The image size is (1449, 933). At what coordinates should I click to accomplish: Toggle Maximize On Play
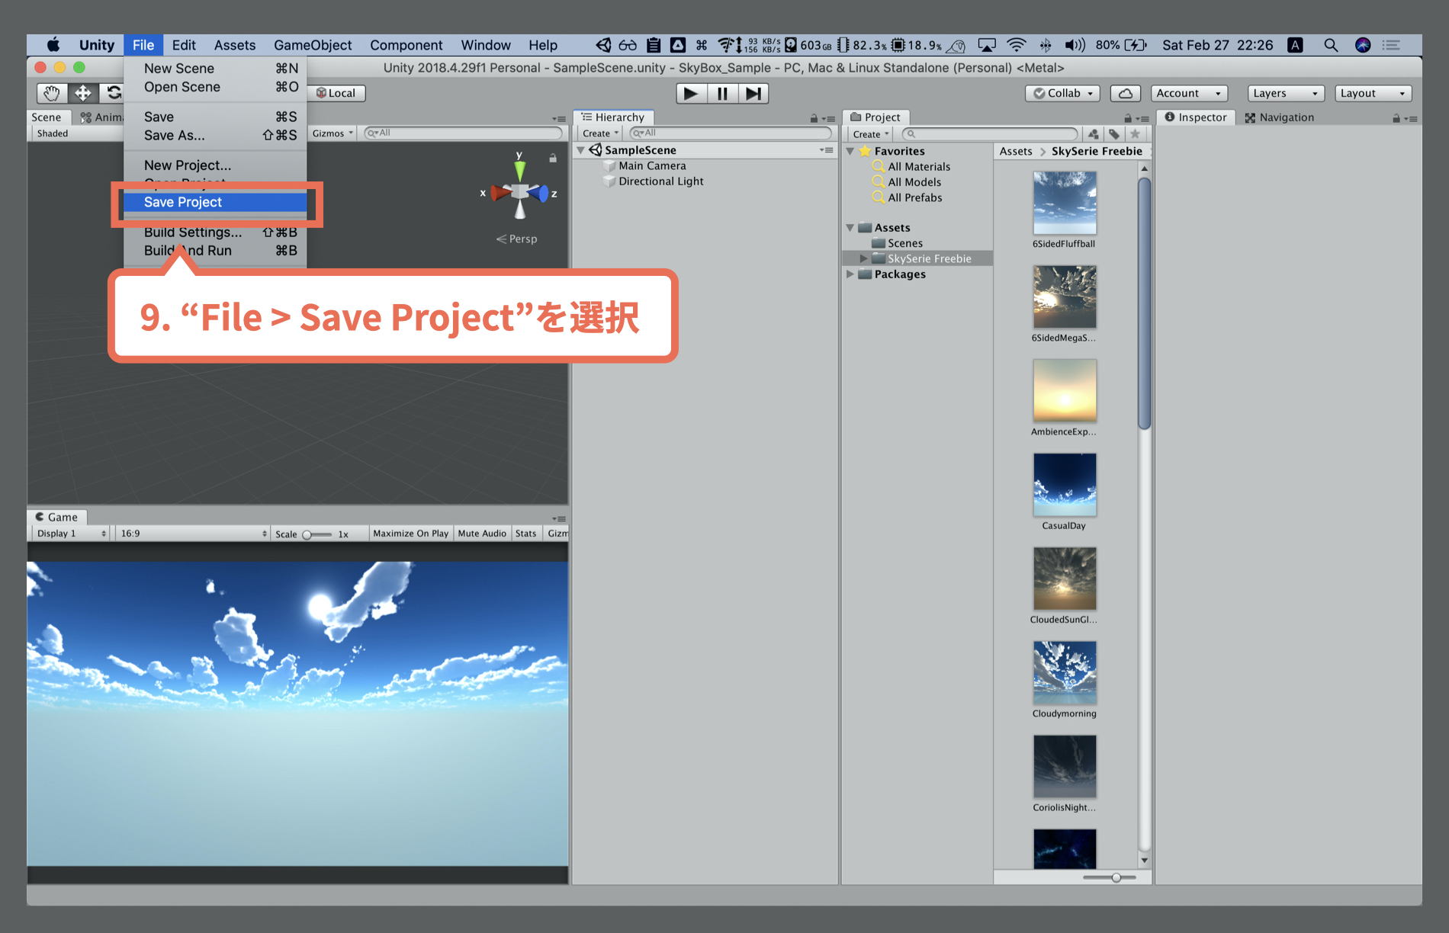[410, 534]
